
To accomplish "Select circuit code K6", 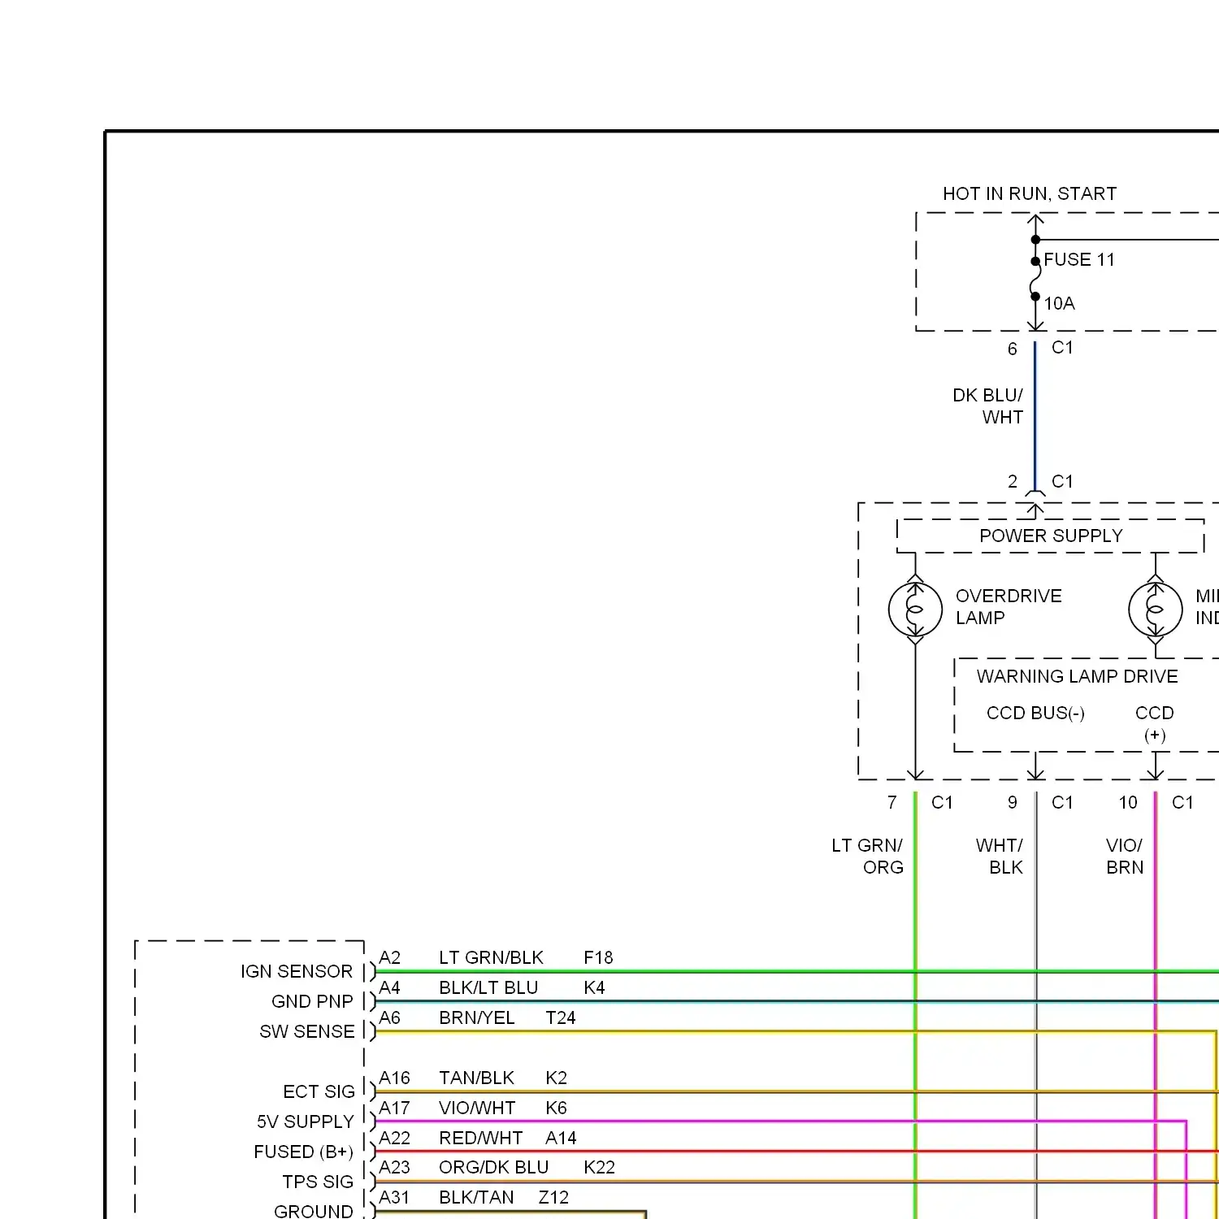I will (556, 1108).
